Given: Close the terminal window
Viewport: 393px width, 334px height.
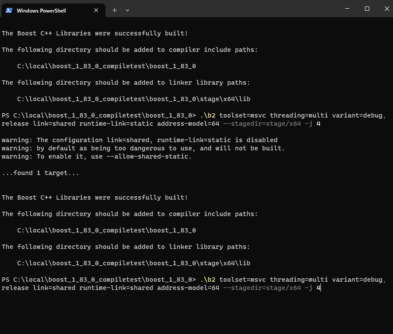Looking at the screenshot, I should 387,9.
